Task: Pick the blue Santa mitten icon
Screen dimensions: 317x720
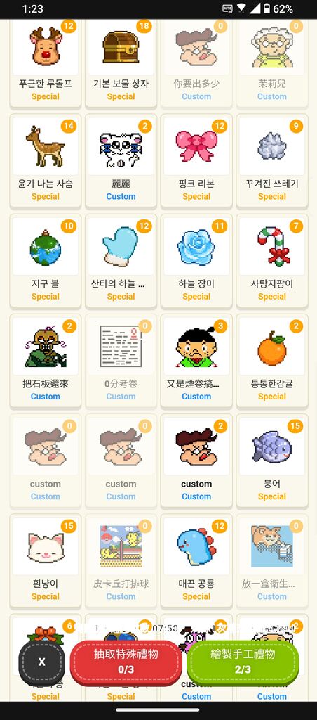Action: tap(120, 247)
